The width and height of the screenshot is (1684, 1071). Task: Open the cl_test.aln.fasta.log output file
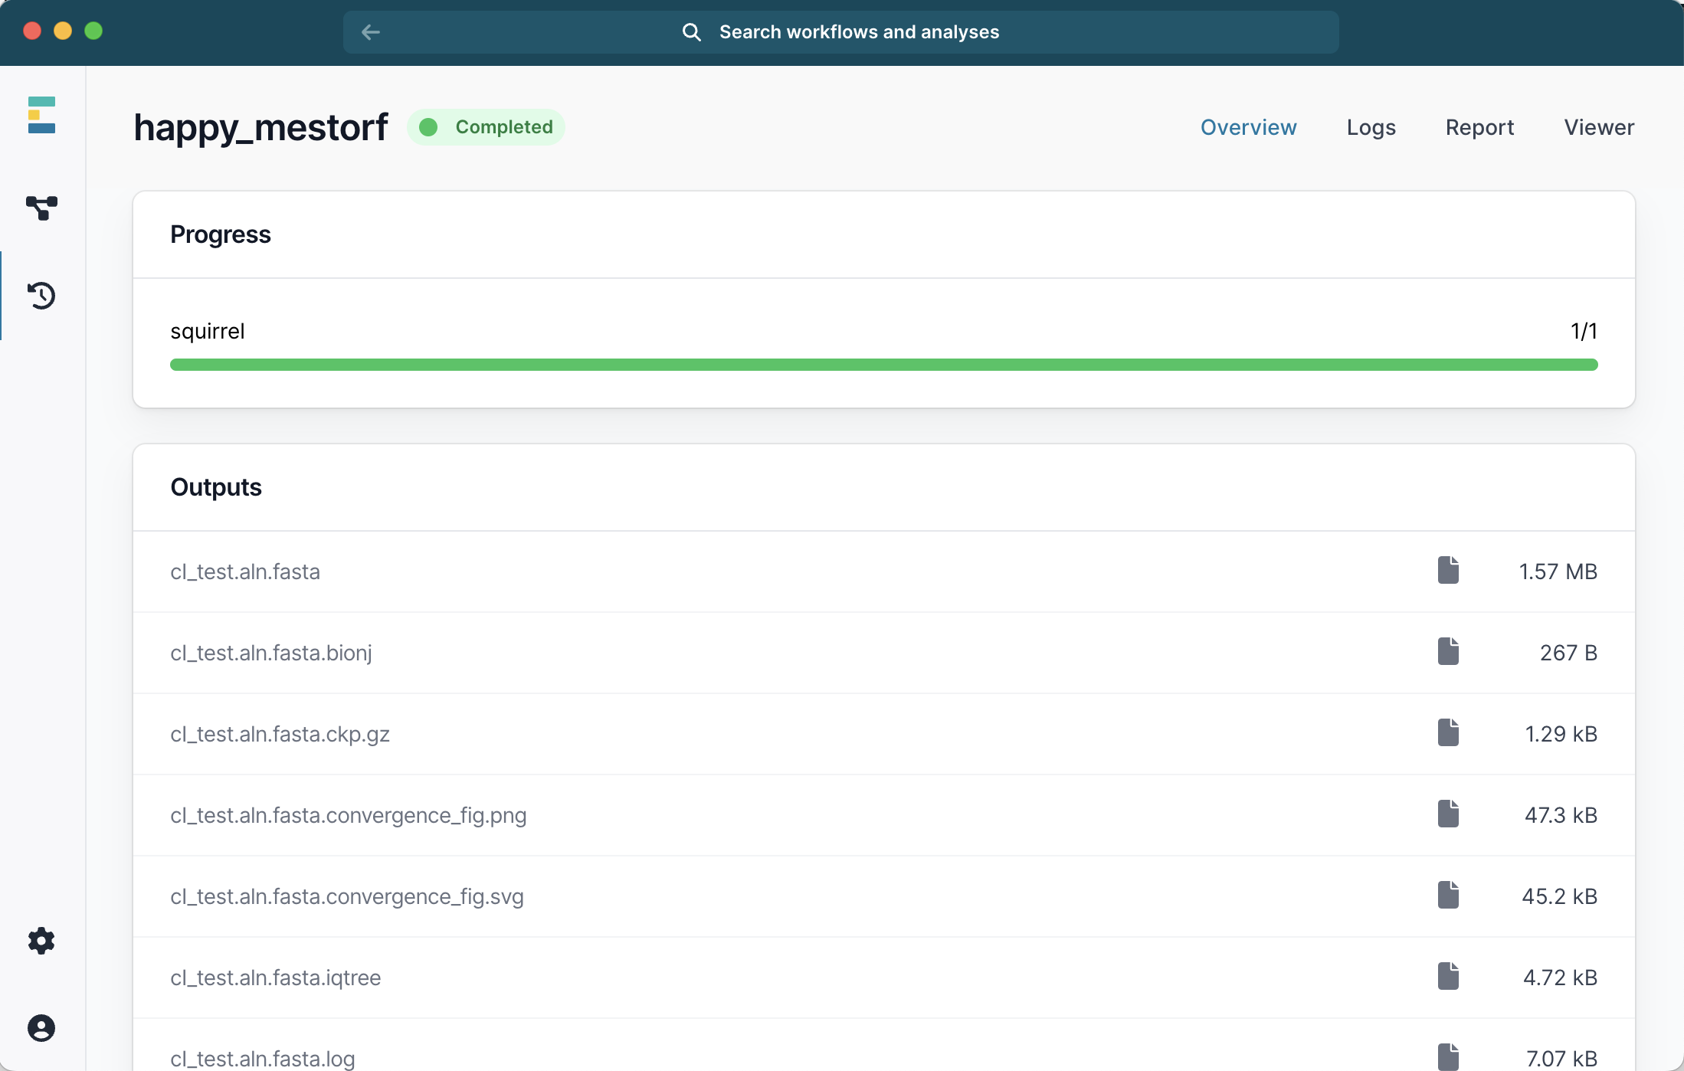pos(263,1058)
